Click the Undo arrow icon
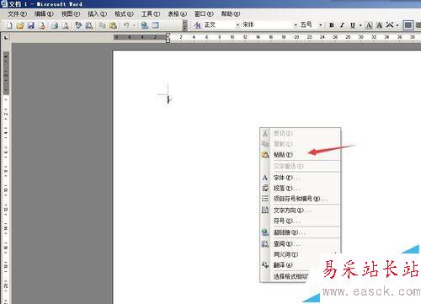Image resolution: width=421 pixels, height=304 pixels. 126,25
